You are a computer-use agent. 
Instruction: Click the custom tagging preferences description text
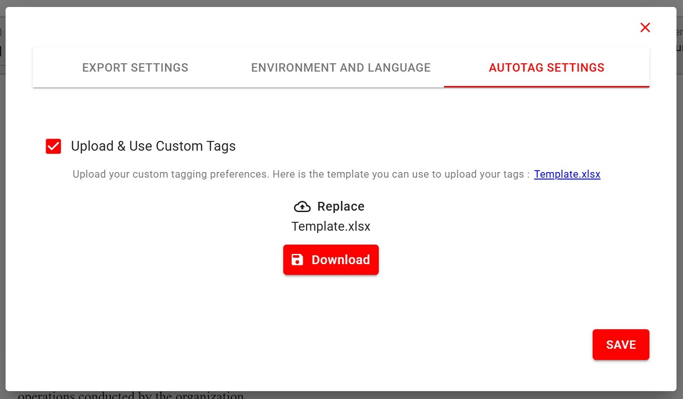pyautogui.click(x=298, y=174)
